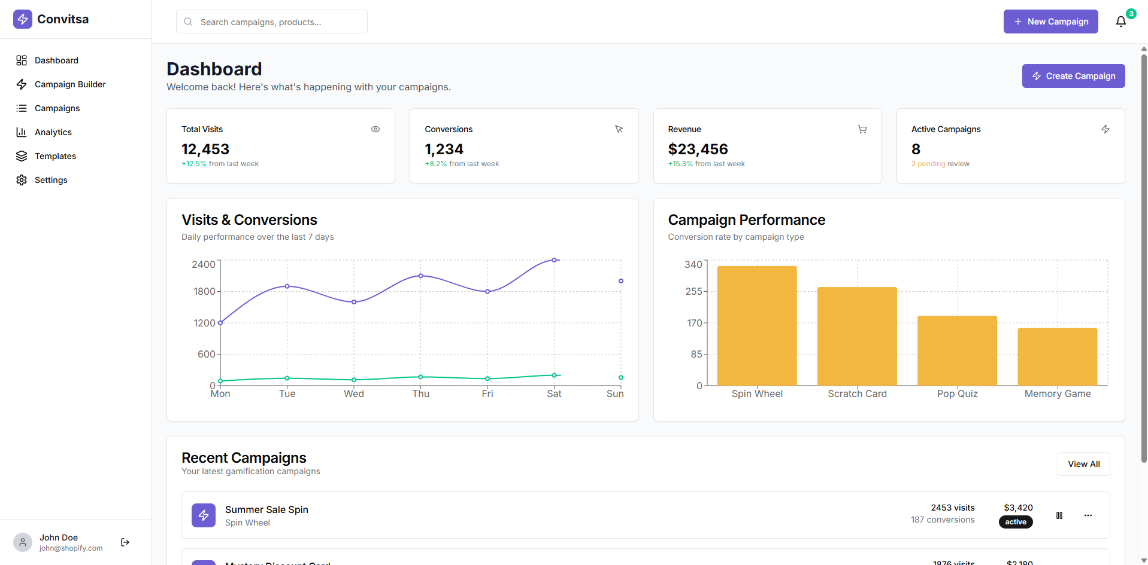
Task: Click the 2453 visits text
Action: (953, 508)
